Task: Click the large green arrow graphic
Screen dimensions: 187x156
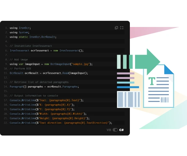Action: click(x=148, y=62)
